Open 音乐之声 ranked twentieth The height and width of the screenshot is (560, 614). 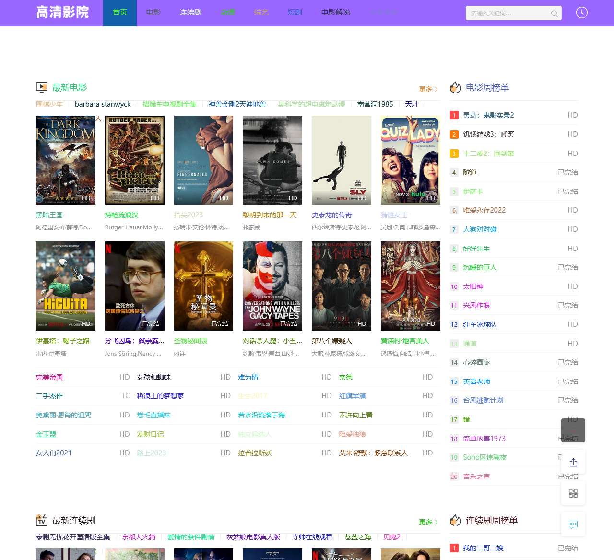(x=477, y=477)
